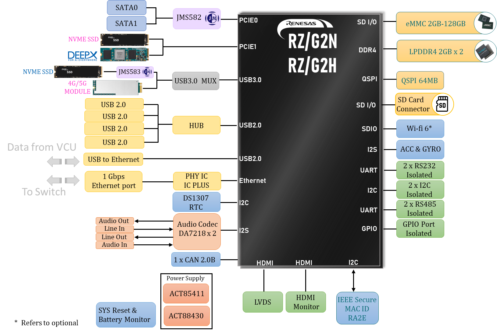Select the GPIO Port Isolated block
The width and height of the screenshot is (497, 332).
click(420, 229)
